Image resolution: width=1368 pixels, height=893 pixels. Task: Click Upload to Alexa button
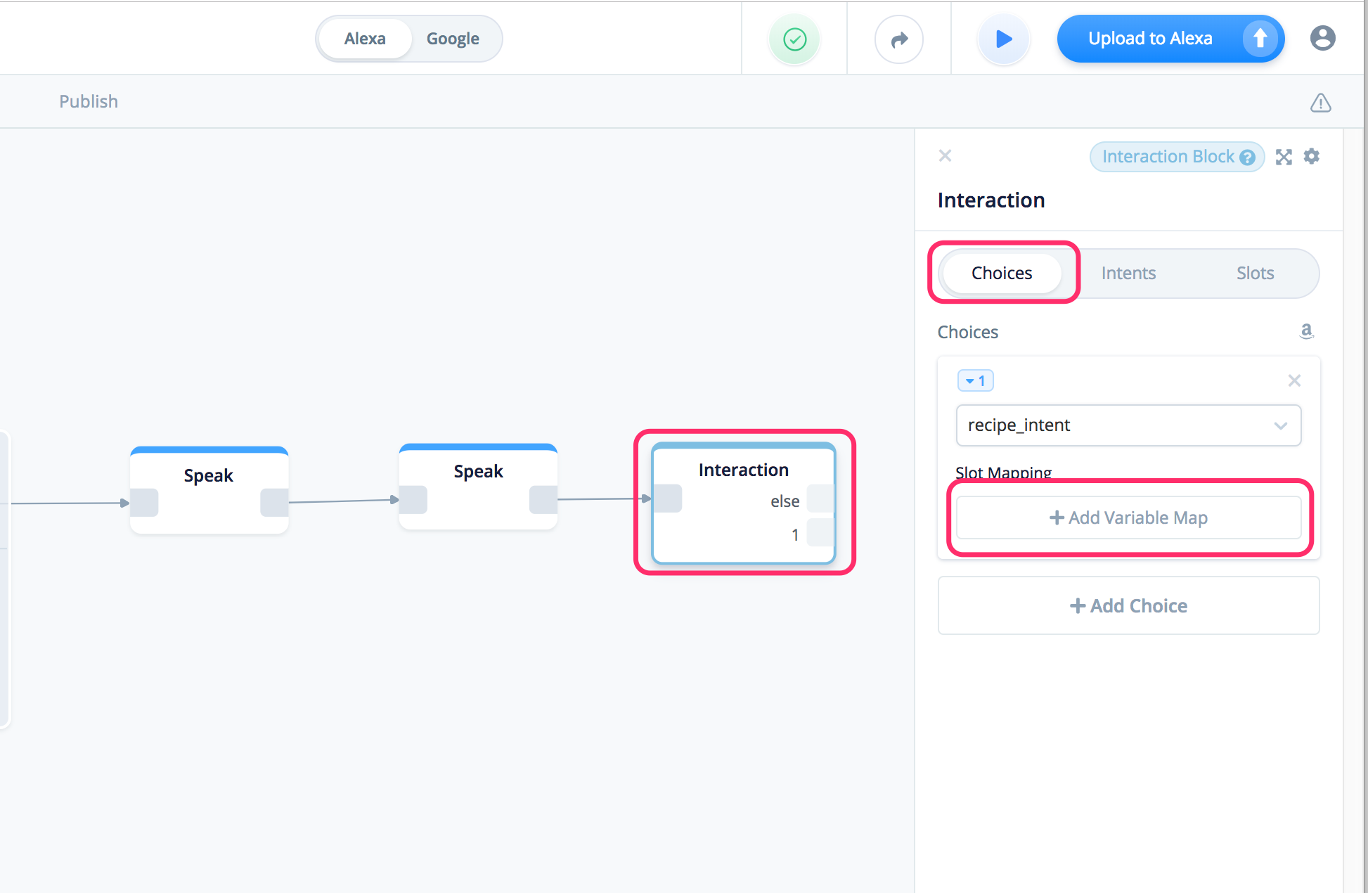(x=1150, y=39)
